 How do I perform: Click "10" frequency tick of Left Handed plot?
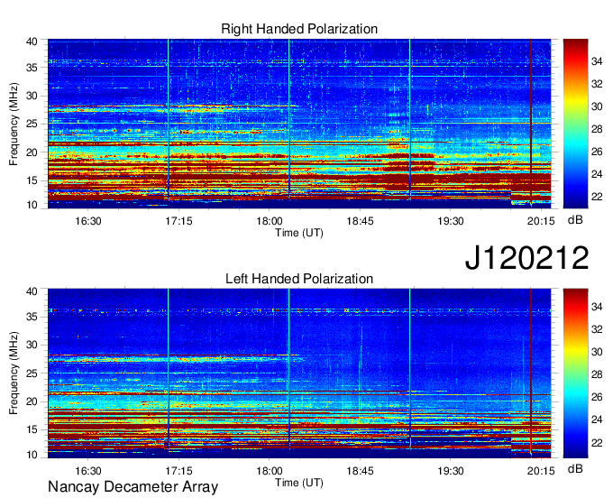32,455
